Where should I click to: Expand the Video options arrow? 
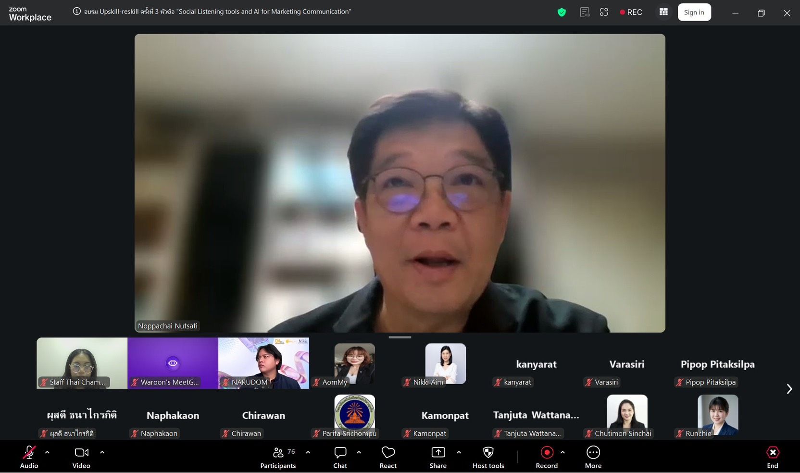pos(102,452)
